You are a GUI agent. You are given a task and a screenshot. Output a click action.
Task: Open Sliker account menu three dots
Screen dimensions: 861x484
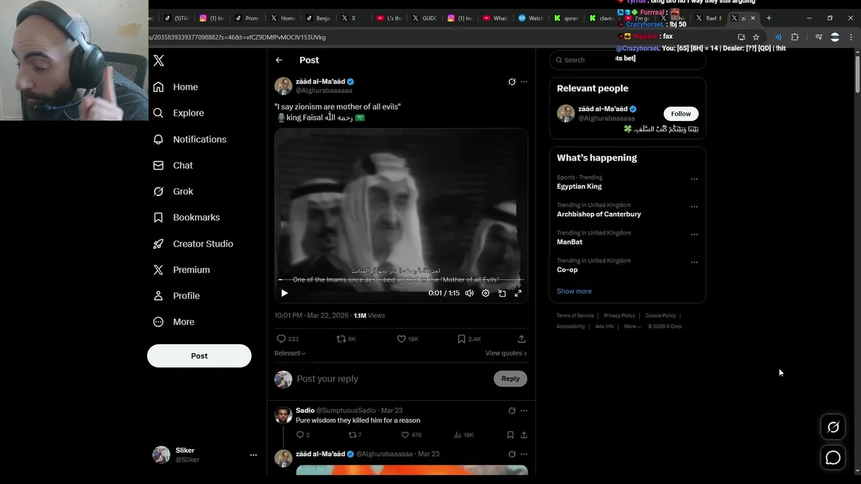click(254, 455)
